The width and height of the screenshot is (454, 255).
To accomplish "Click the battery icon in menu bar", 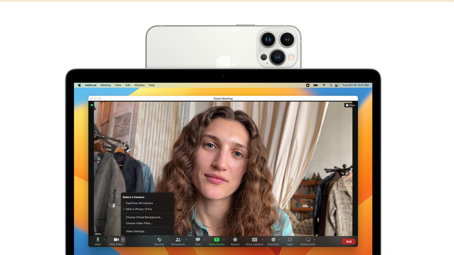I will pos(316,85).
